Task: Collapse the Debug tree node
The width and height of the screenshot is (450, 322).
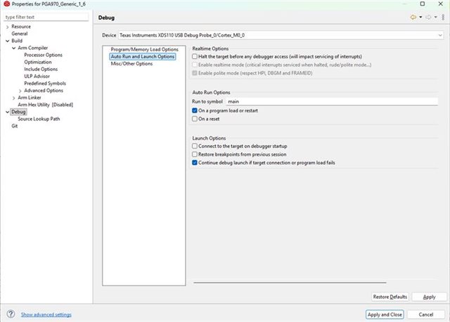Action: (8, 112)
